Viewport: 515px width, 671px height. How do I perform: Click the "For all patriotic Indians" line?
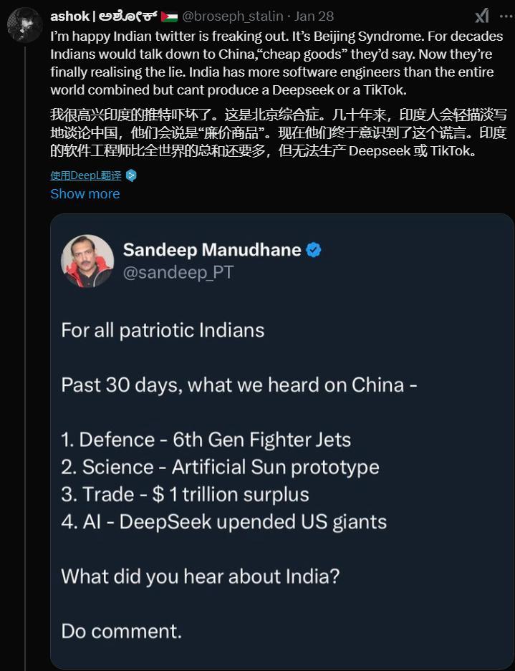pyautogui.click(x=163, y=330)
